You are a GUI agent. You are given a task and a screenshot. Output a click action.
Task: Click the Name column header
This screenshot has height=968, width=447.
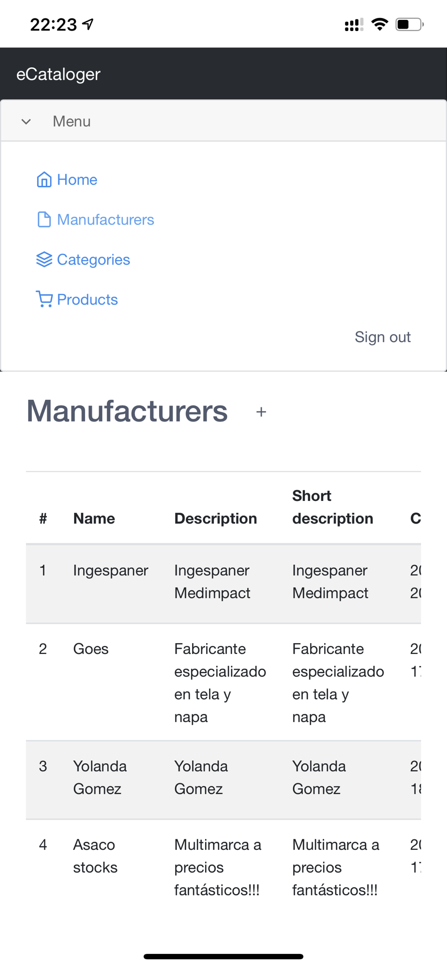click(x=94, y=518)
